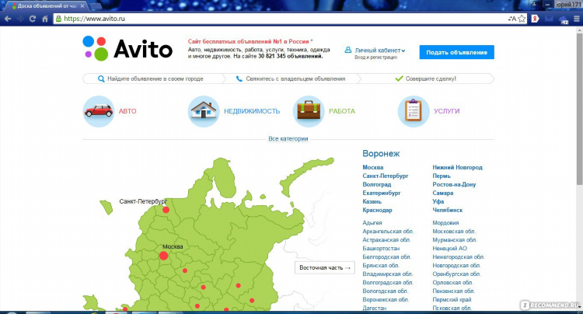Click the Восточная часть map button
583x314 pixels.
point(325,267)
